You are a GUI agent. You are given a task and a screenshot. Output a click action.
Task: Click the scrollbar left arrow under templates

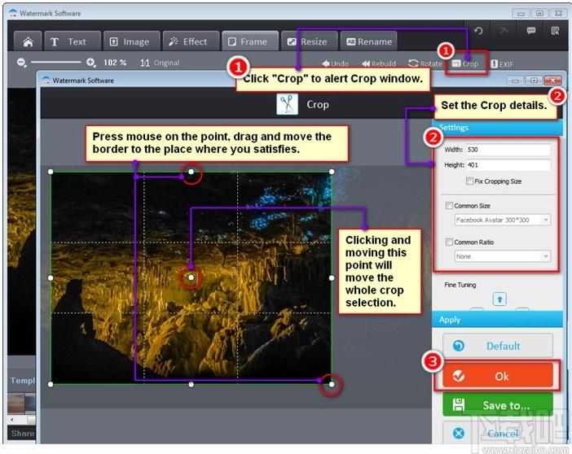(12, 420)
